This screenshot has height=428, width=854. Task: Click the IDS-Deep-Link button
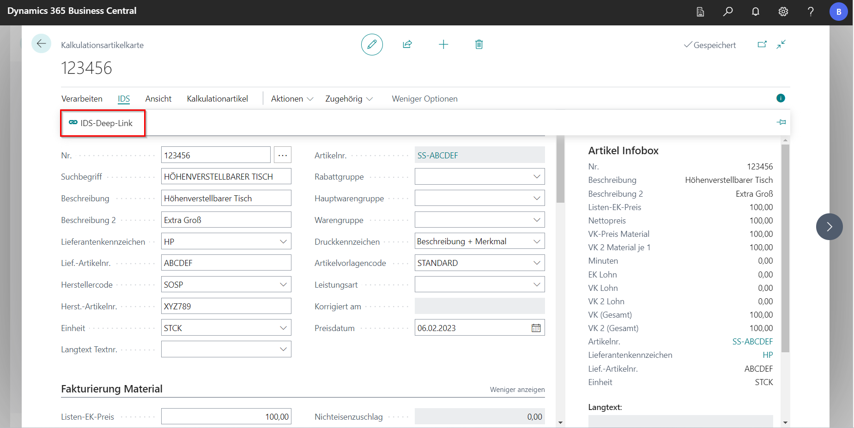102,123
